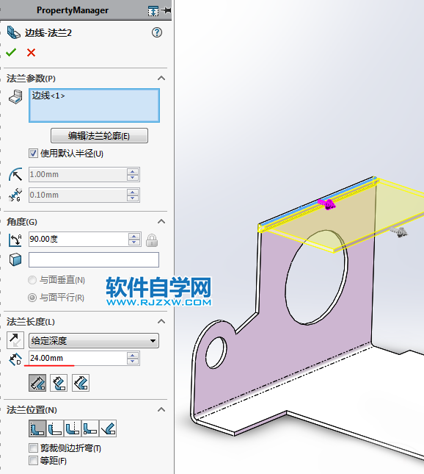The height and width of the screenshot is (474, 424).
Task: Click the flange angle icon
Action: 15,240
